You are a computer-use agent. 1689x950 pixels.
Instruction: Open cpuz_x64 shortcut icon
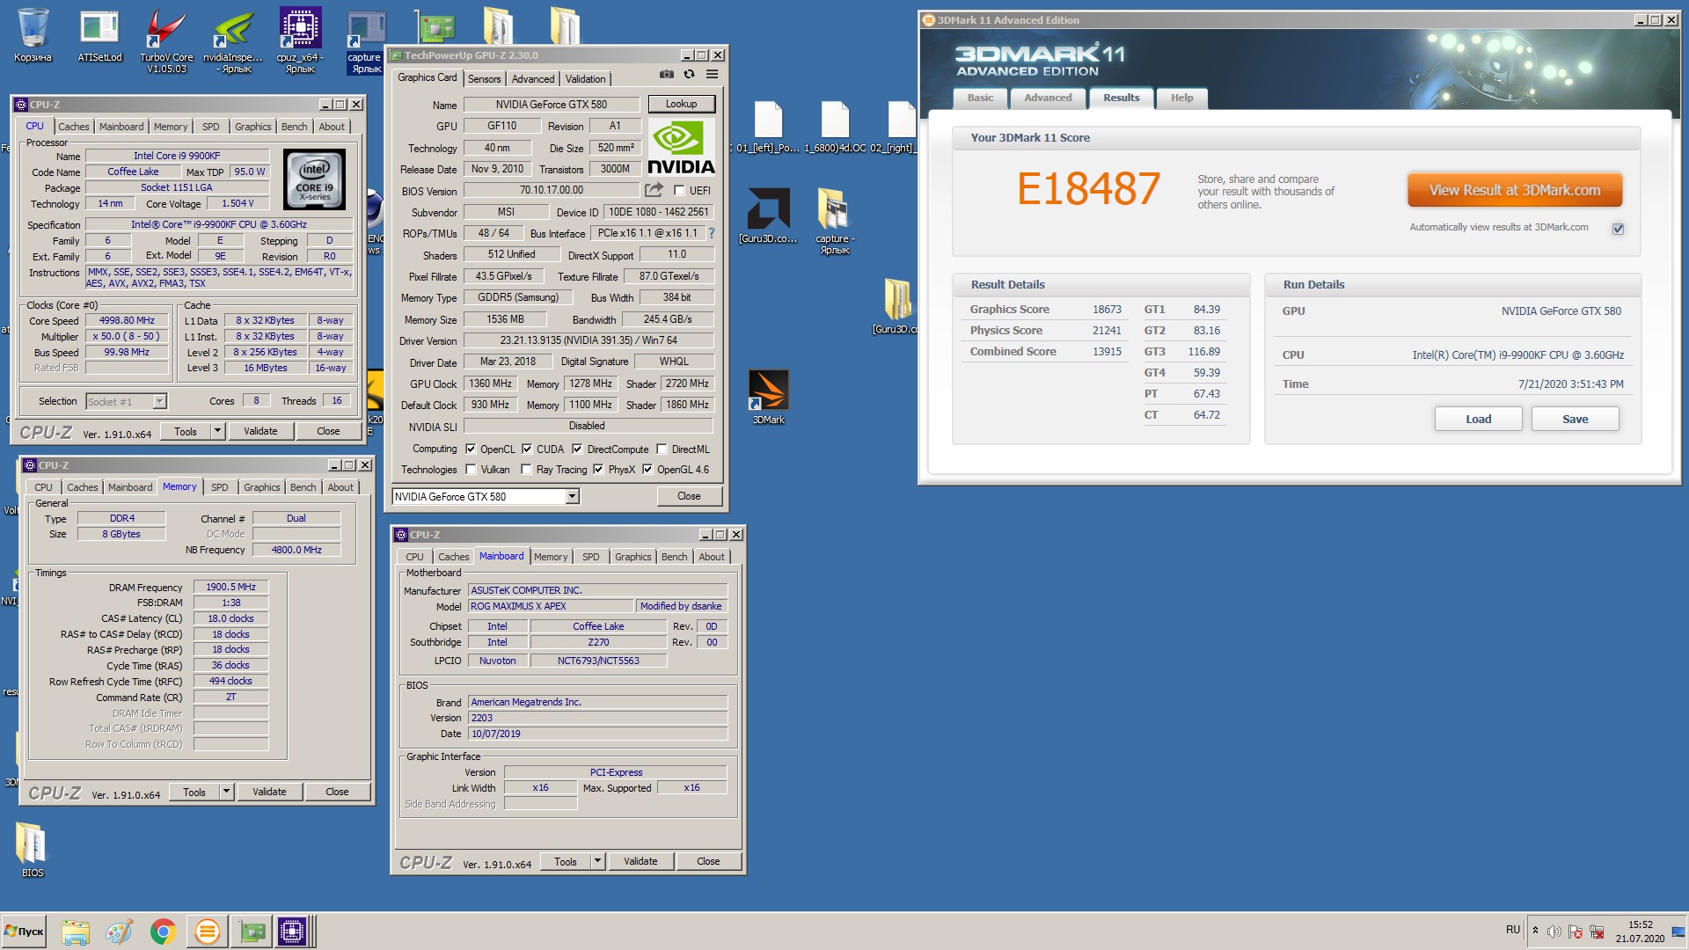point(300,40)
